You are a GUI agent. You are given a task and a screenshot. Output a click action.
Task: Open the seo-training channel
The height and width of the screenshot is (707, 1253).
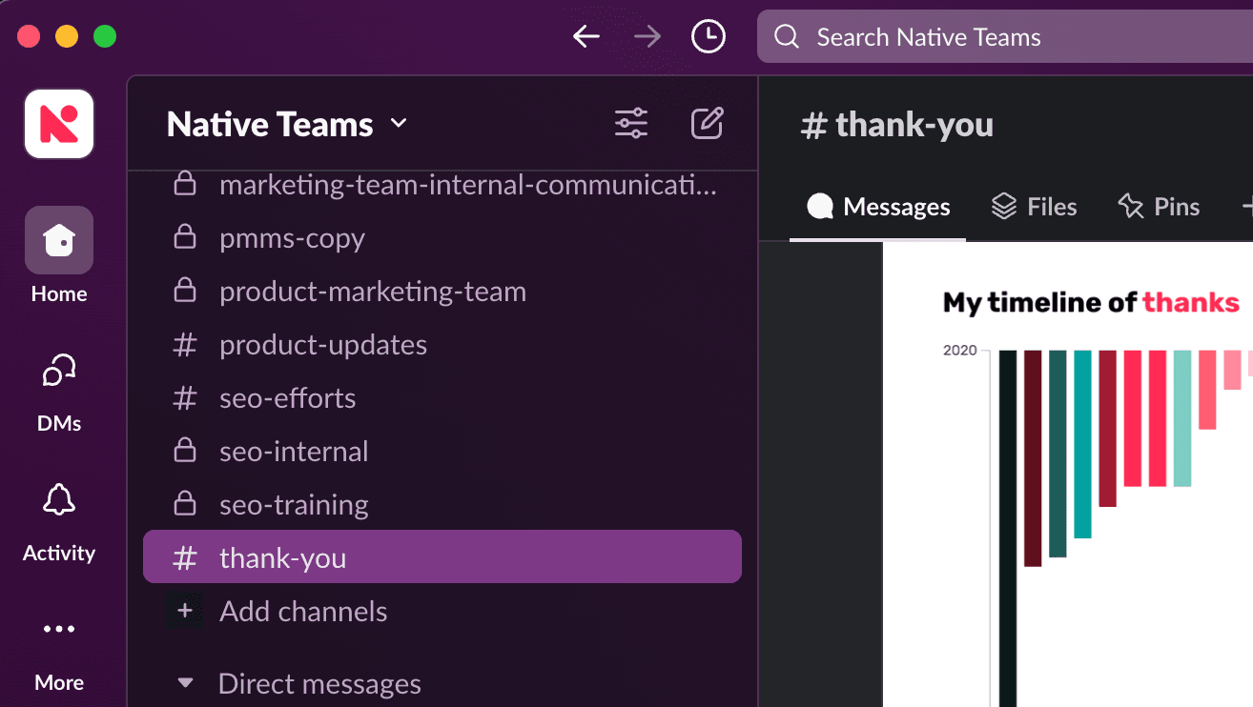coord(442,505)
